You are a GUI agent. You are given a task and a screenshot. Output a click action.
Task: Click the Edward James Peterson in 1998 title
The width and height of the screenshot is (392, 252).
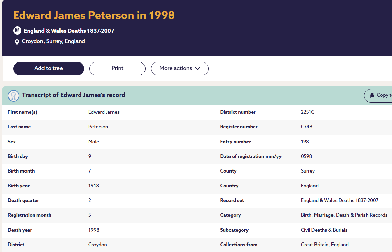pos(94,15)
